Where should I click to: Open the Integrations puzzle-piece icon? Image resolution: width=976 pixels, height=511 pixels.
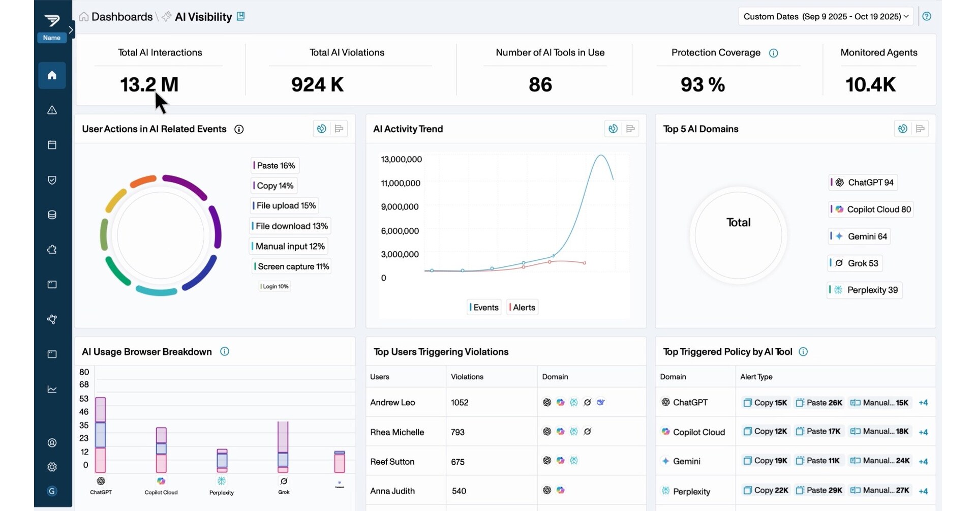[51, 250]
